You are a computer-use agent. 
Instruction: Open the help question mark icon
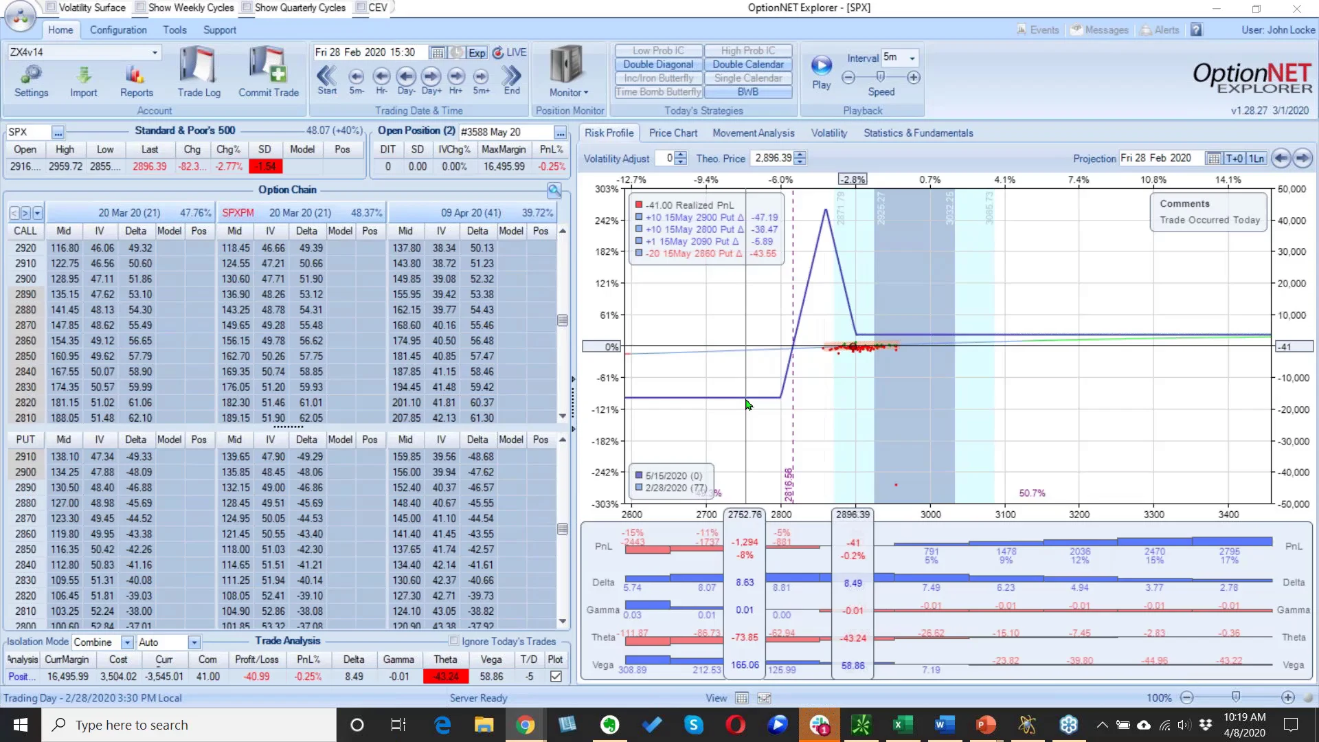coord(1196,30)
